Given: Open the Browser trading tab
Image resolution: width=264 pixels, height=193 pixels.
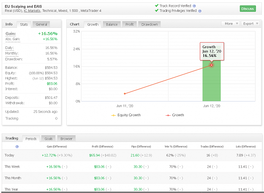Looking at the screenshot, I should [66, 139].
